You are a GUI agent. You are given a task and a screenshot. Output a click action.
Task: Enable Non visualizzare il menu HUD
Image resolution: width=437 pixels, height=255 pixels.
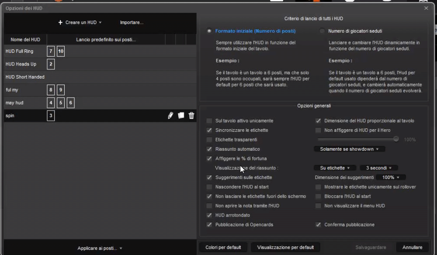pos(318,206)
